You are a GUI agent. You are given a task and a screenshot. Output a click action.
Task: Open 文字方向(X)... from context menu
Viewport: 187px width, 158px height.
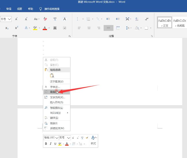[x=57, y=97]
